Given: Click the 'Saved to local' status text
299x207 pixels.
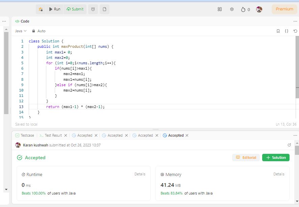Looking at the screenshot, I should click(x=26, y=124).
